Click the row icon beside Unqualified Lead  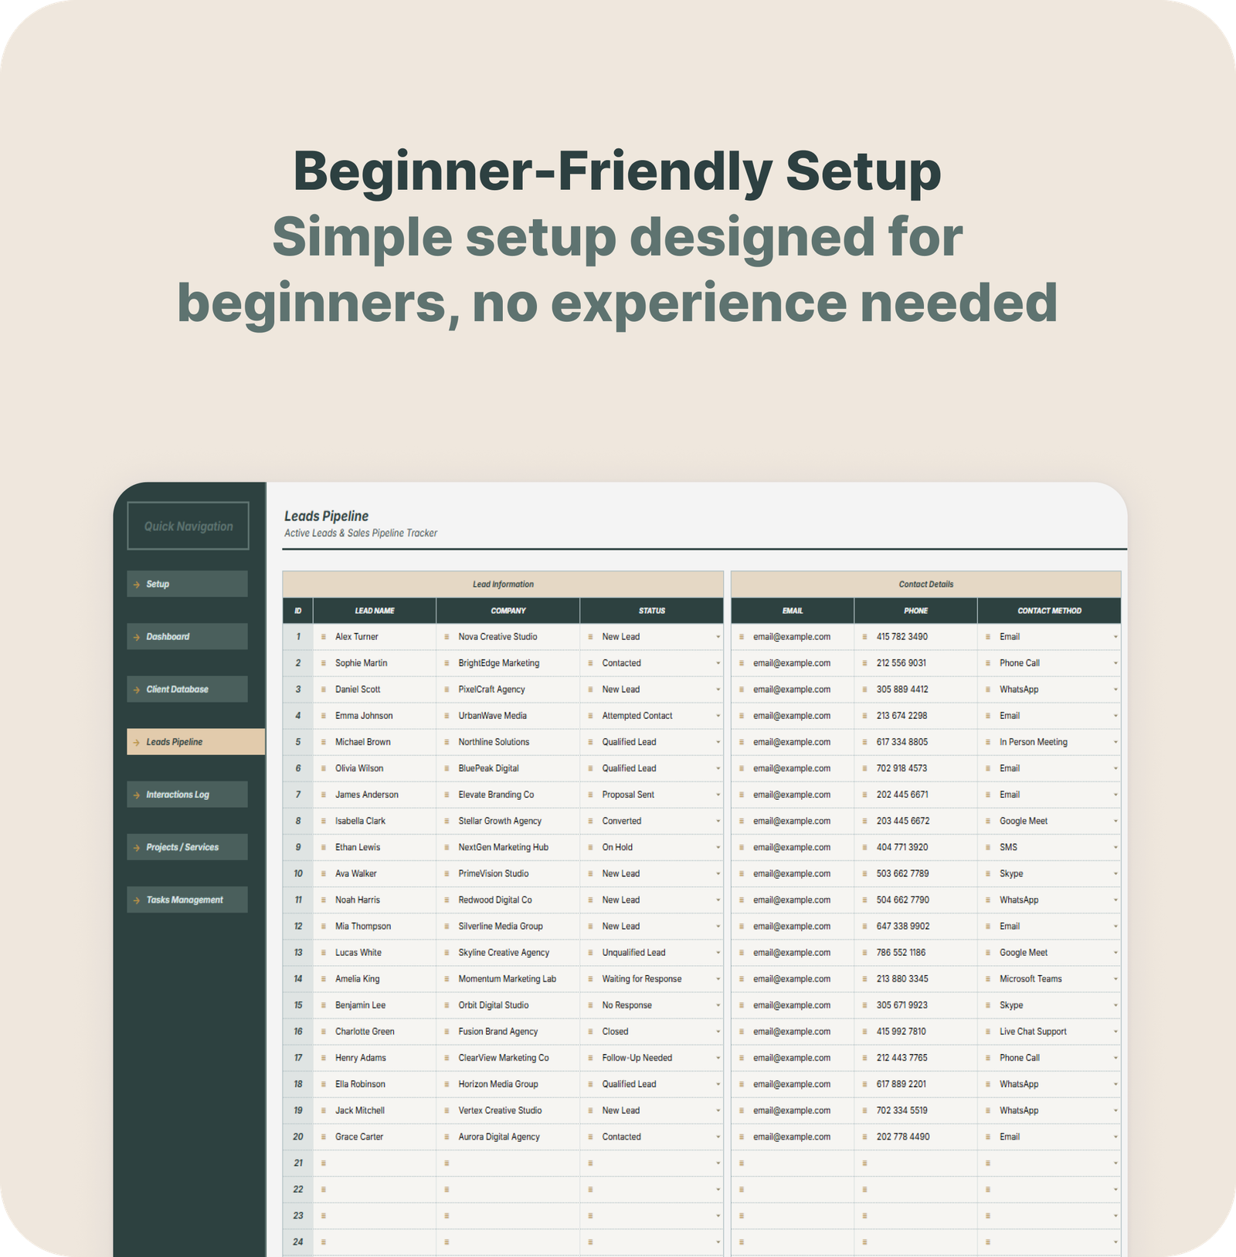[590, 953]
